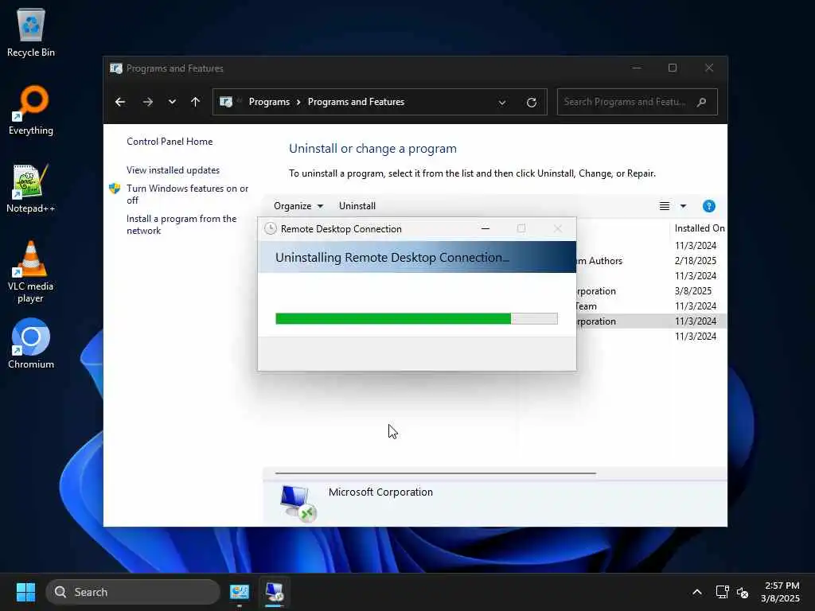The image size is (815, 611).
Task: Click the Remote Desktop icon in details pane
Action: 298,503
